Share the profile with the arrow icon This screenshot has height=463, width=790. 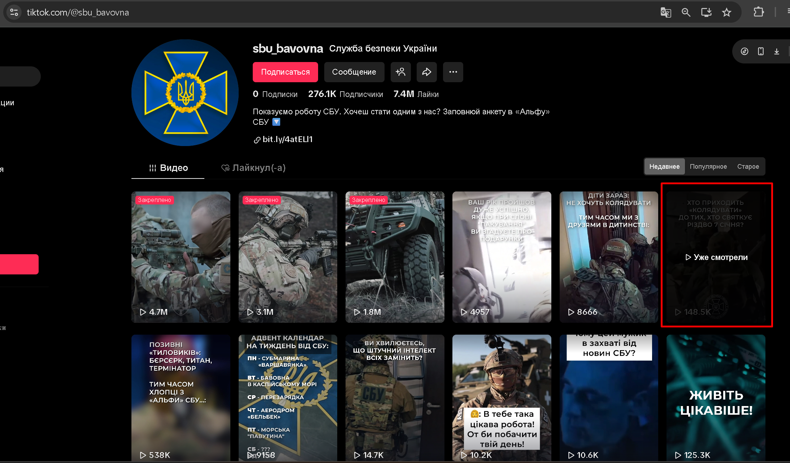(426, 72)
